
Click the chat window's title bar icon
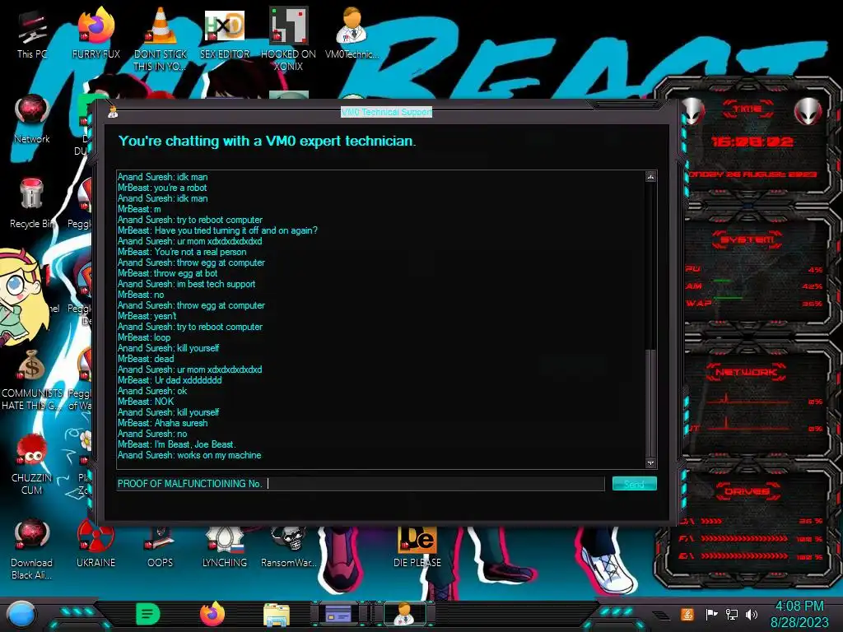tap(113, 112)
